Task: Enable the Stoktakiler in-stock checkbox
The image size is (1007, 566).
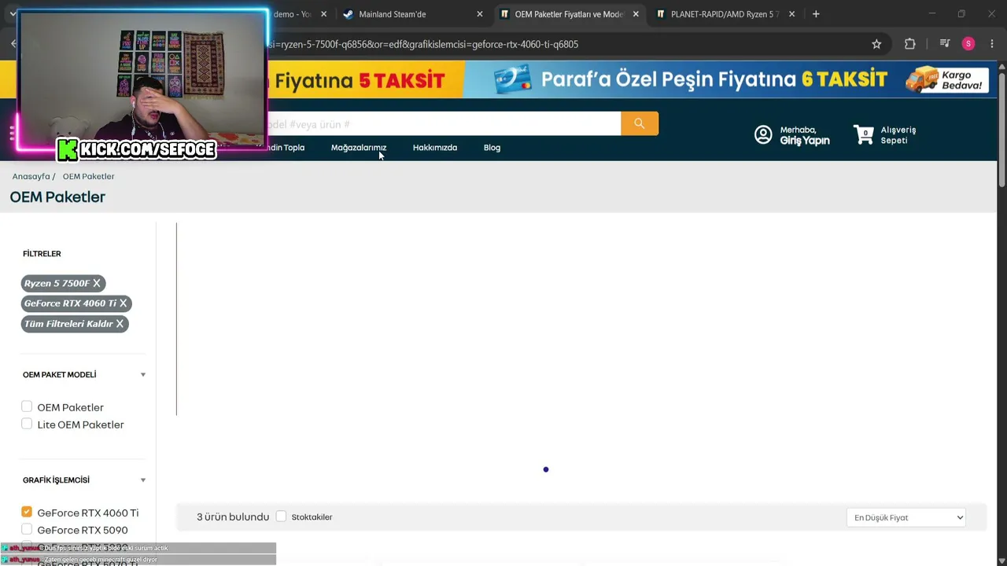Action: [281, 516]
